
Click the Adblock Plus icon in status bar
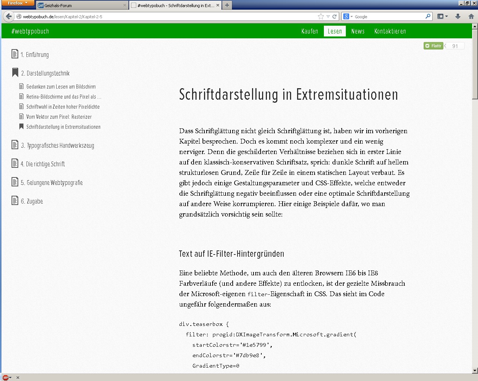6,377
